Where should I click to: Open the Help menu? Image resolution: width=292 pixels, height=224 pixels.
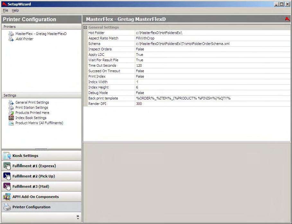(15, 10)
